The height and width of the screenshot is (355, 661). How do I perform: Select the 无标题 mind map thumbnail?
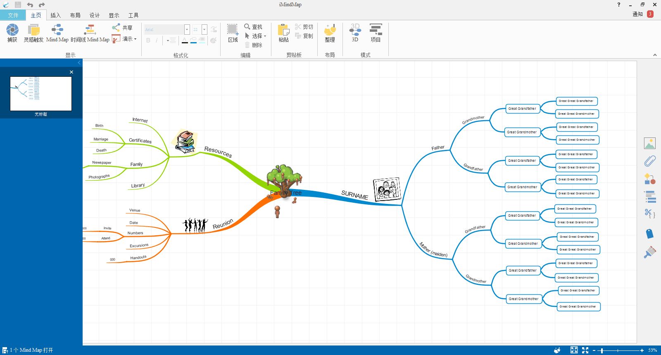click(41, 93)
